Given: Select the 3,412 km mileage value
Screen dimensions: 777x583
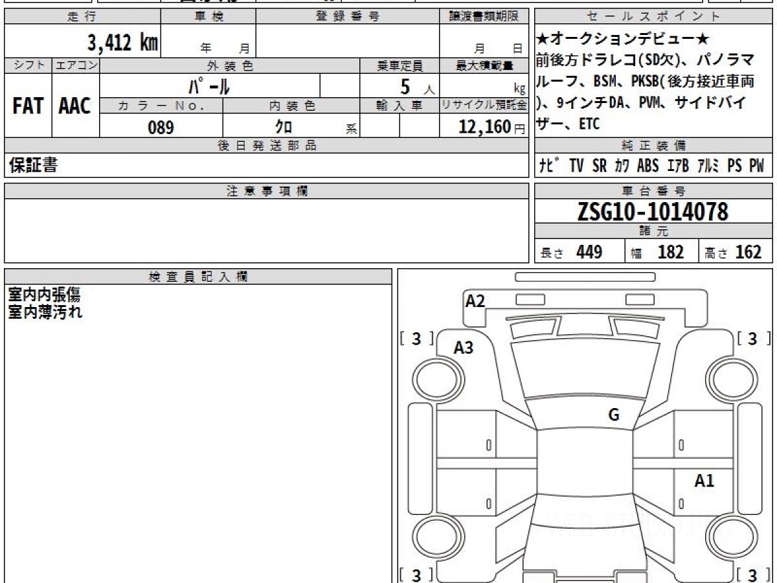Looking at the screenshot, I should coord(122,43).
